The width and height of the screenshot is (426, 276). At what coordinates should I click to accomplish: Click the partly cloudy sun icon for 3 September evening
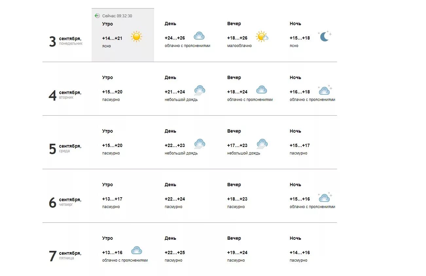262,37
